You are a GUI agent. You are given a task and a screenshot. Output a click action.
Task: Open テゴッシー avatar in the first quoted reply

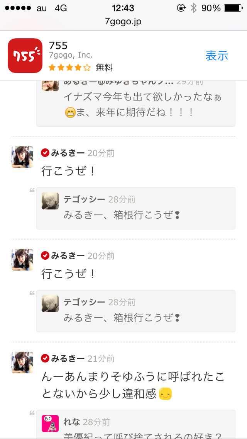[x=50, y=201]
